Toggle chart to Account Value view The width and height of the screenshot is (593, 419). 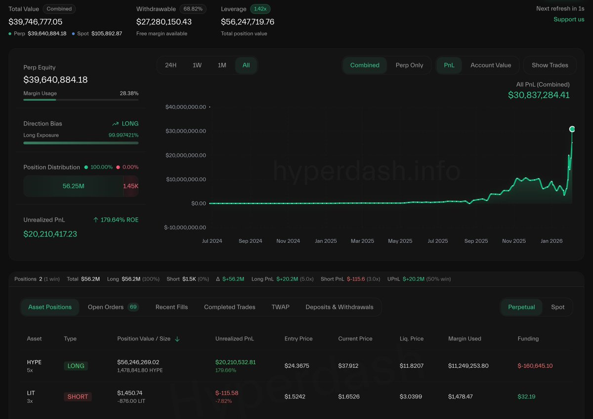point(490,65)
